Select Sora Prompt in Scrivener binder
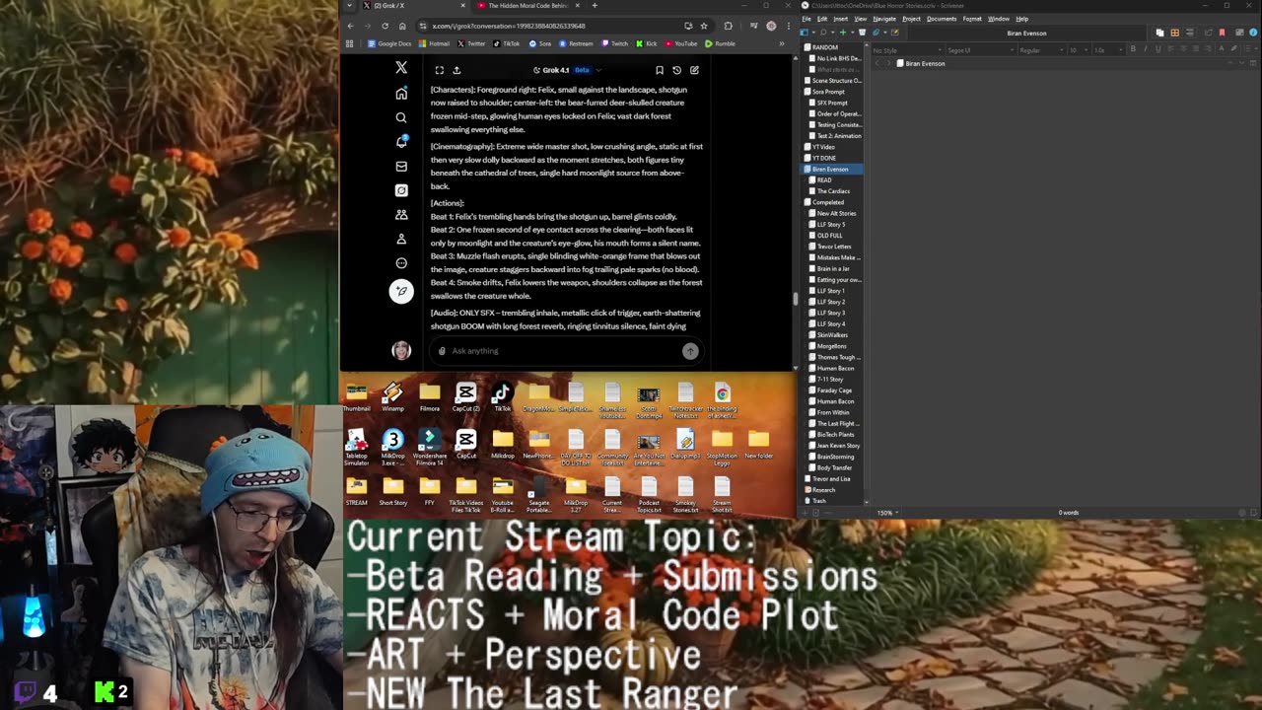The height and width of the screenshot is (710, 1262). (828, 92)
